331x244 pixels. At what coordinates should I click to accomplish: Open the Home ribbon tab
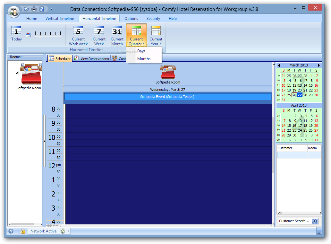(32, 19)
